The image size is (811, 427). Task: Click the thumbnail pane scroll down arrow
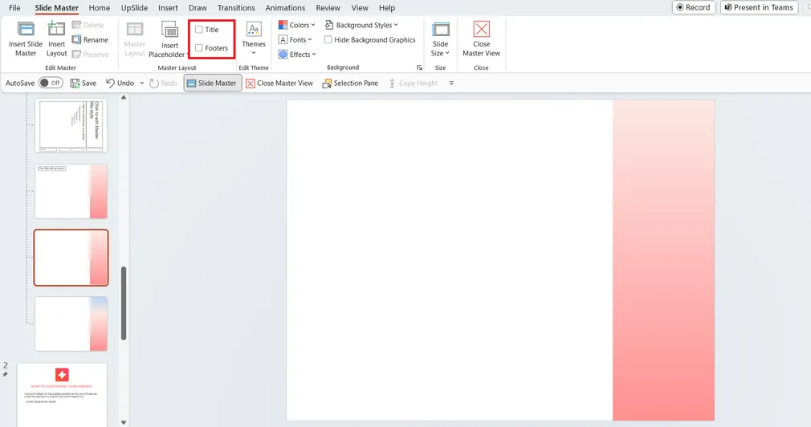124,422
